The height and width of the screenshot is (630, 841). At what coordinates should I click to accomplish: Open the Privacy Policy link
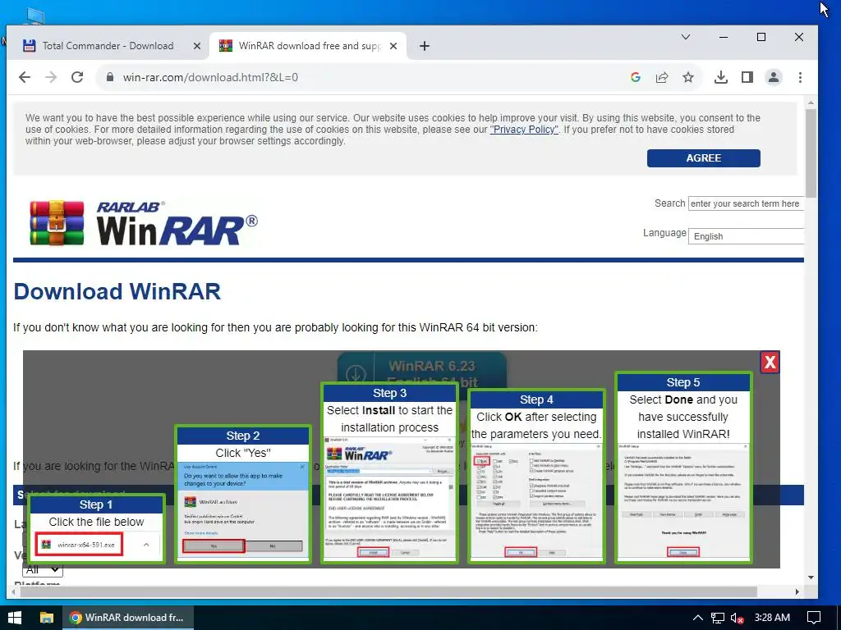(524, 130)
